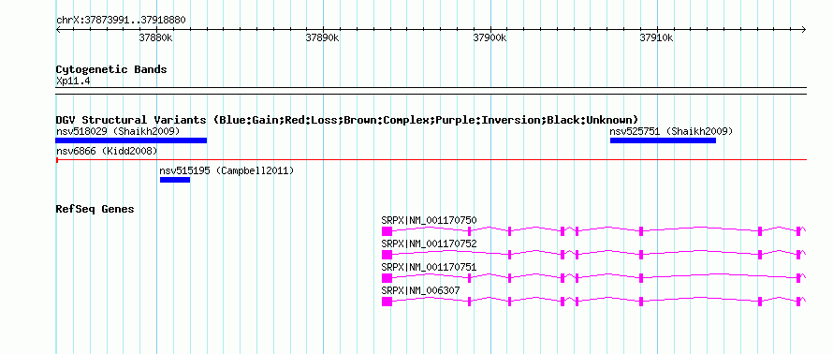
Task: Click first large exon block of SRPX|NM_001170750
Action: 387,230
